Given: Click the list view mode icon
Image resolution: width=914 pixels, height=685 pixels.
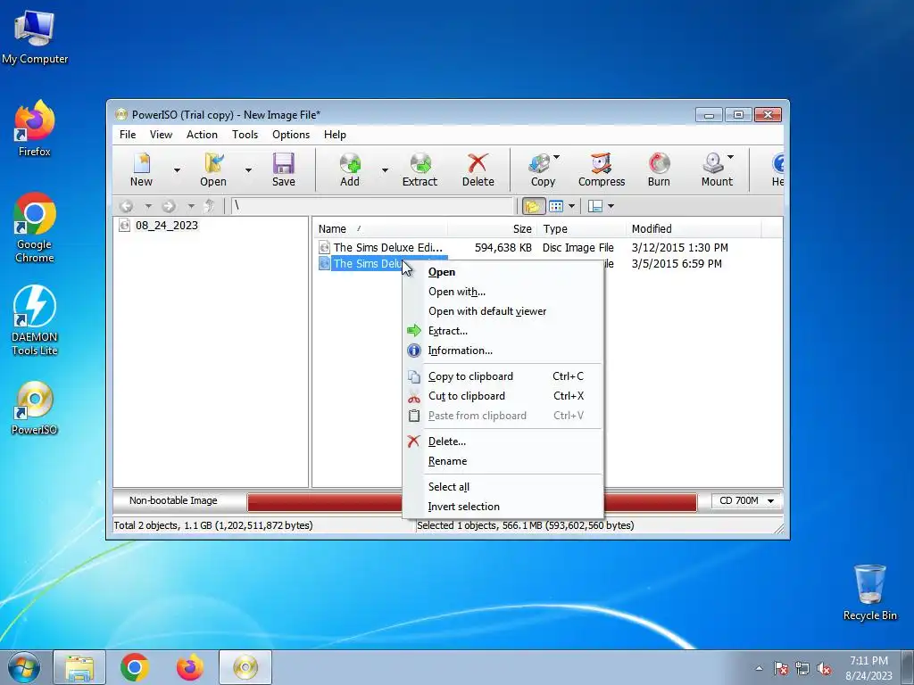Looking at the screenshot, I should [556, 206].
